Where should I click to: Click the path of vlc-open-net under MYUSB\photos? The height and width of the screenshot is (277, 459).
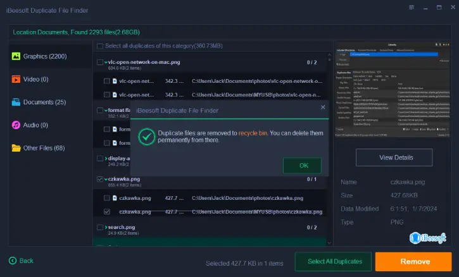pos(256,95)
